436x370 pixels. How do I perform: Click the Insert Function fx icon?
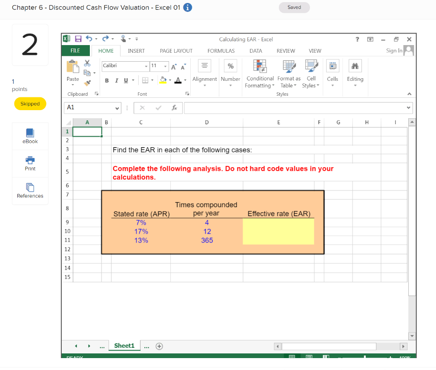click(x=174, y=108)
